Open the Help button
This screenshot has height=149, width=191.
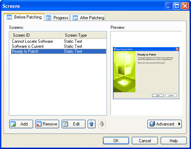174,141
